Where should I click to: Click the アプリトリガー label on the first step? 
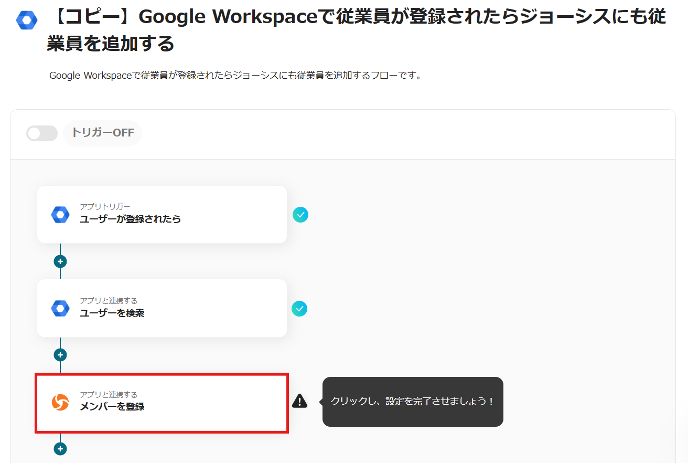pyautogui.click(x=105, y=207)
